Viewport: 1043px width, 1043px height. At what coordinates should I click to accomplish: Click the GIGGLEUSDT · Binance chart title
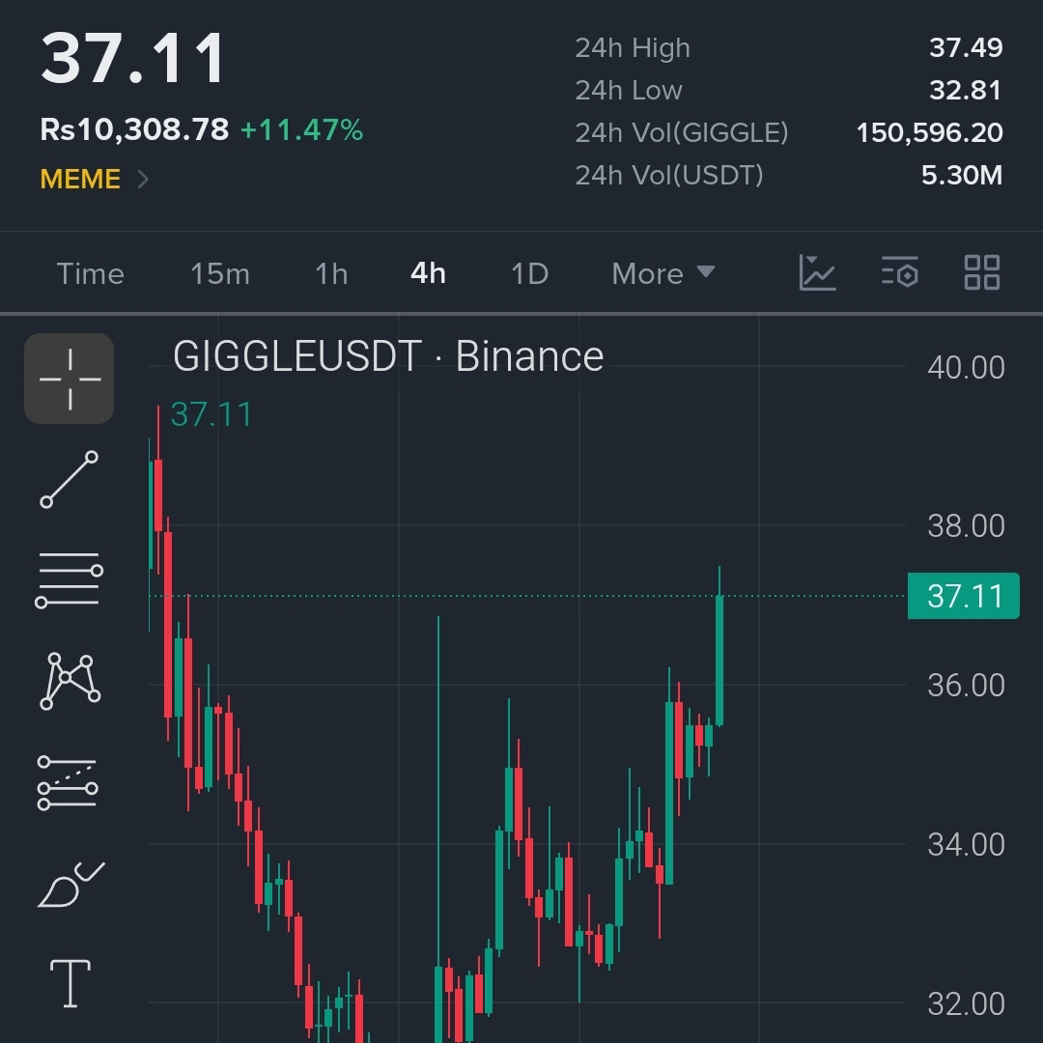tap(388, 355)
